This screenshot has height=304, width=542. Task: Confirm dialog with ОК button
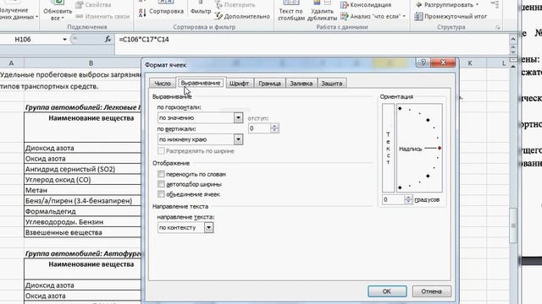[x=387, y=291]
